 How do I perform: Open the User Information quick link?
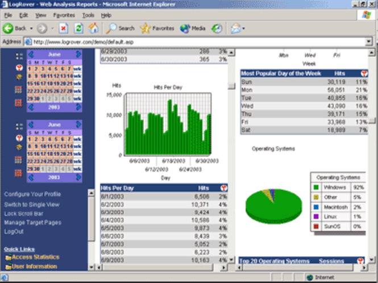35,267
